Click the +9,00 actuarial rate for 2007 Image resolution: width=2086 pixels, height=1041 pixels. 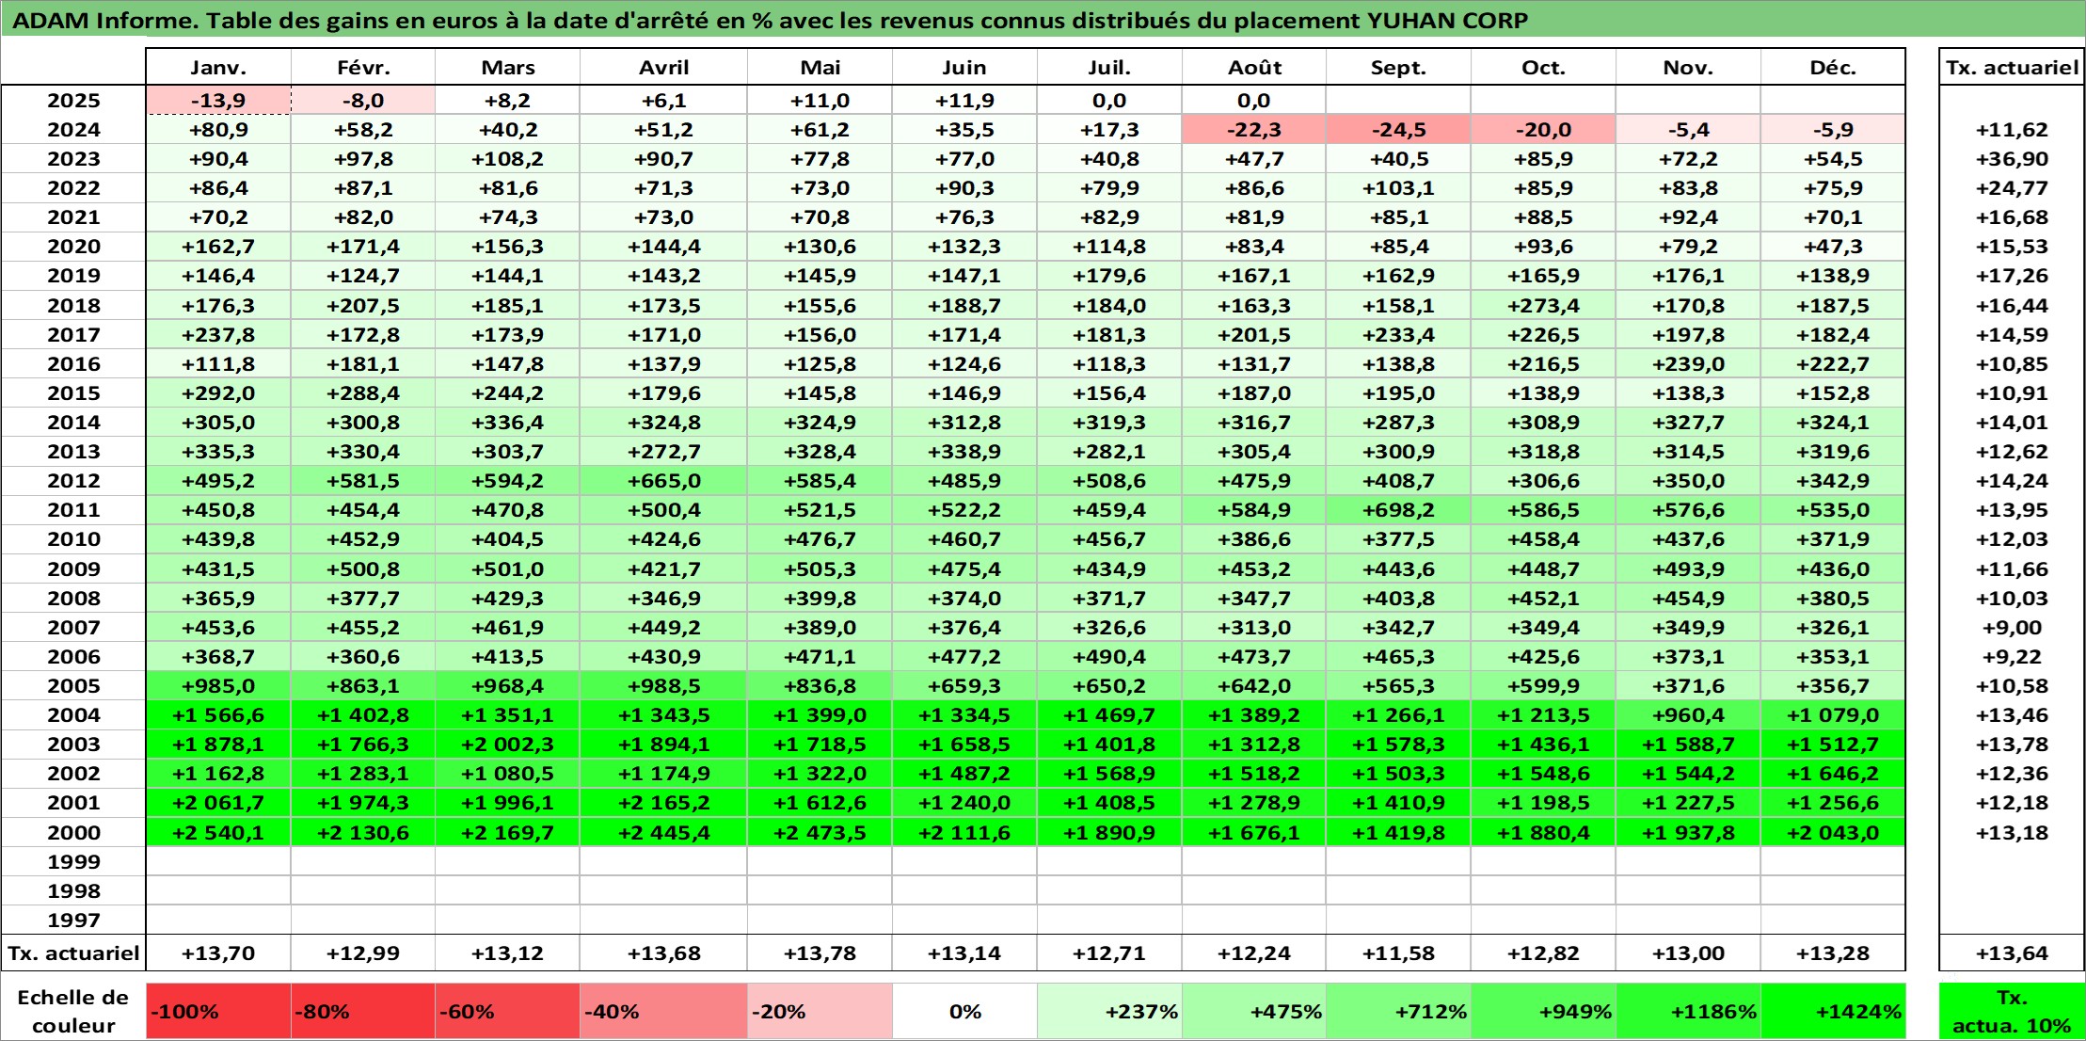pyautogui.click(x=2012, y=628)
